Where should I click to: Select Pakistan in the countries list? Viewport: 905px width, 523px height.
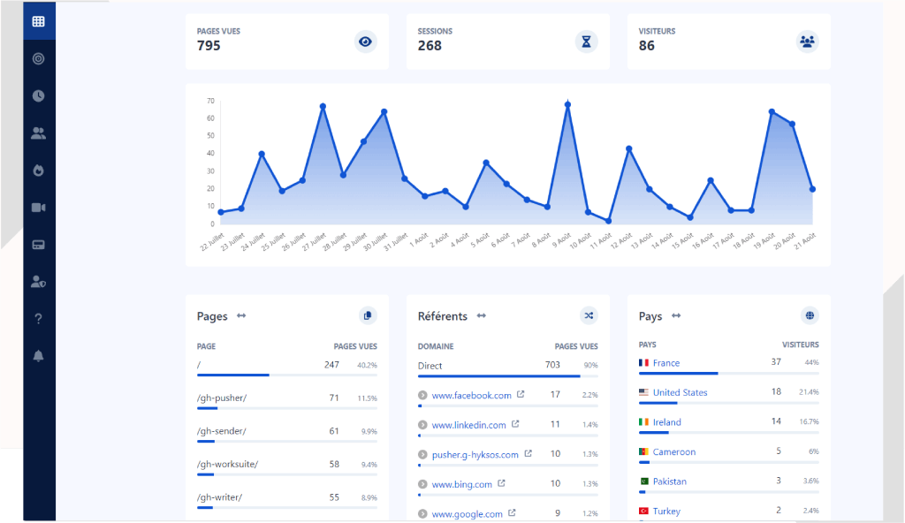tap(670, 481)
